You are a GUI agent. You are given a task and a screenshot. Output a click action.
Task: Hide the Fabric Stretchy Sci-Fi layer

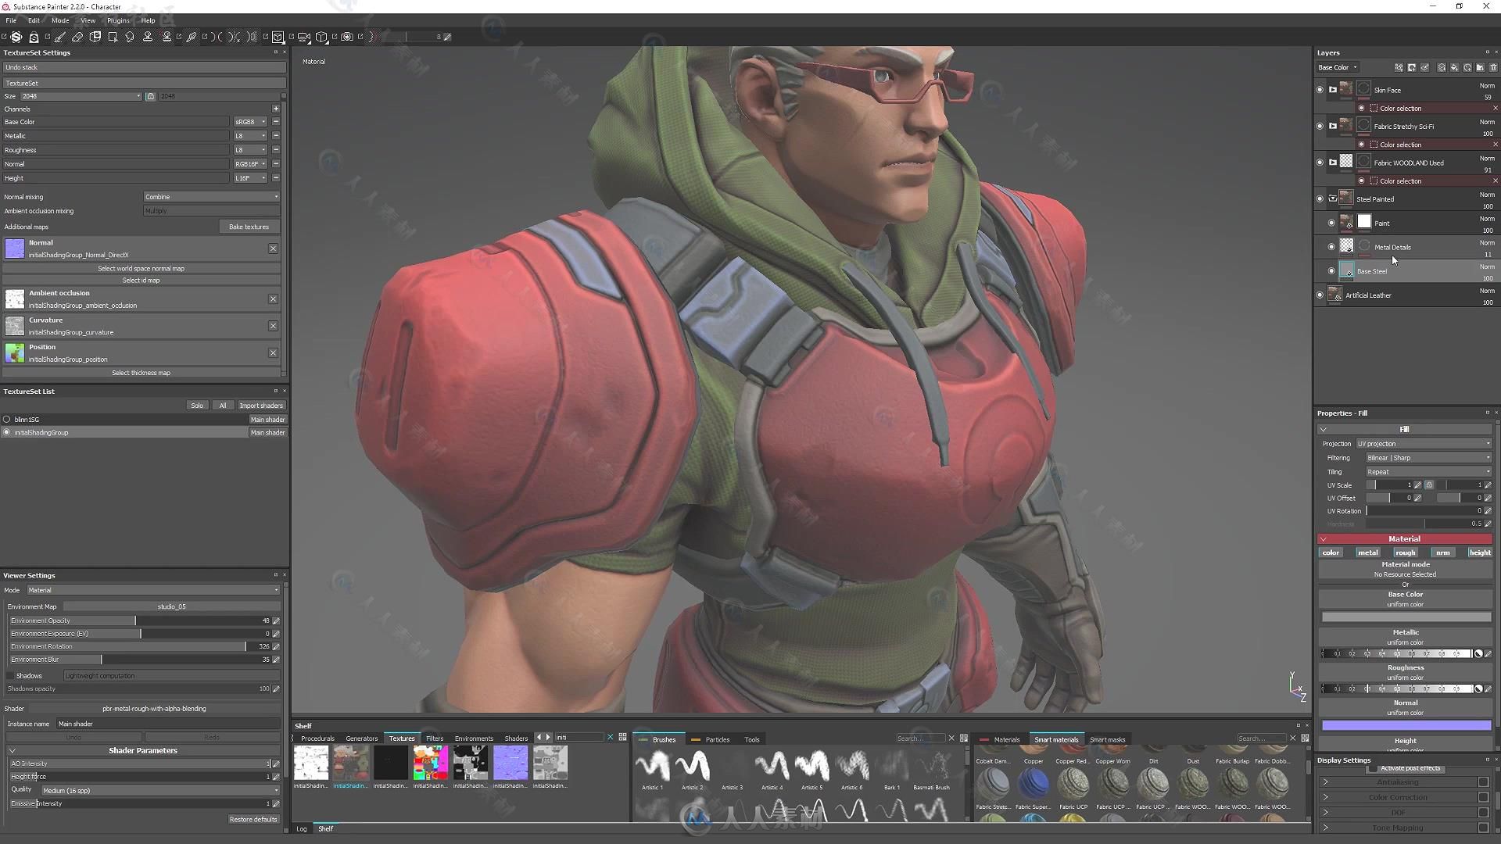click(x=1320, y=126)
